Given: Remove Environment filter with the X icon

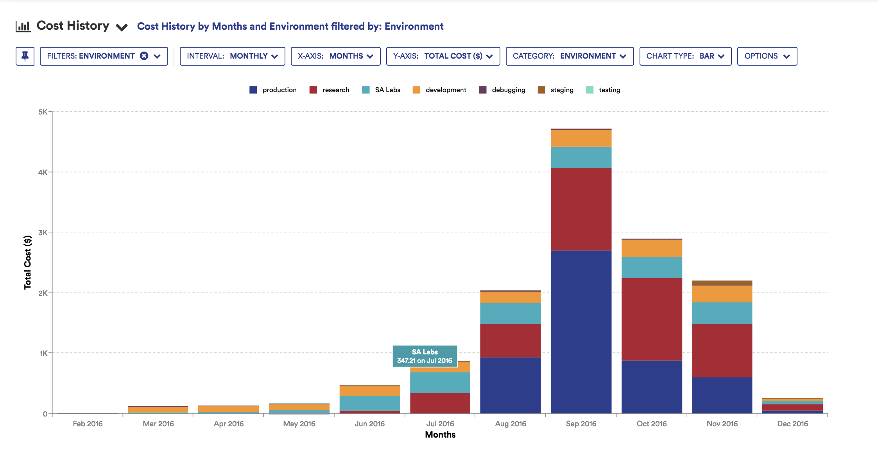Looking at the screenshot, I should point(144,56).
